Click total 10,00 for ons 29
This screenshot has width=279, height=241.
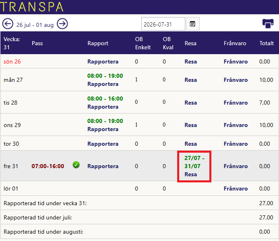(266, 125)
